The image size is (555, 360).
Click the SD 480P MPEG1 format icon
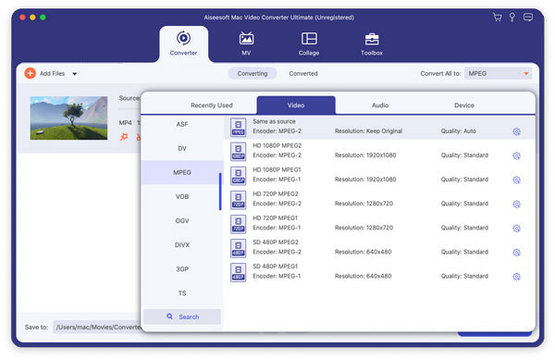coord(239,272)
